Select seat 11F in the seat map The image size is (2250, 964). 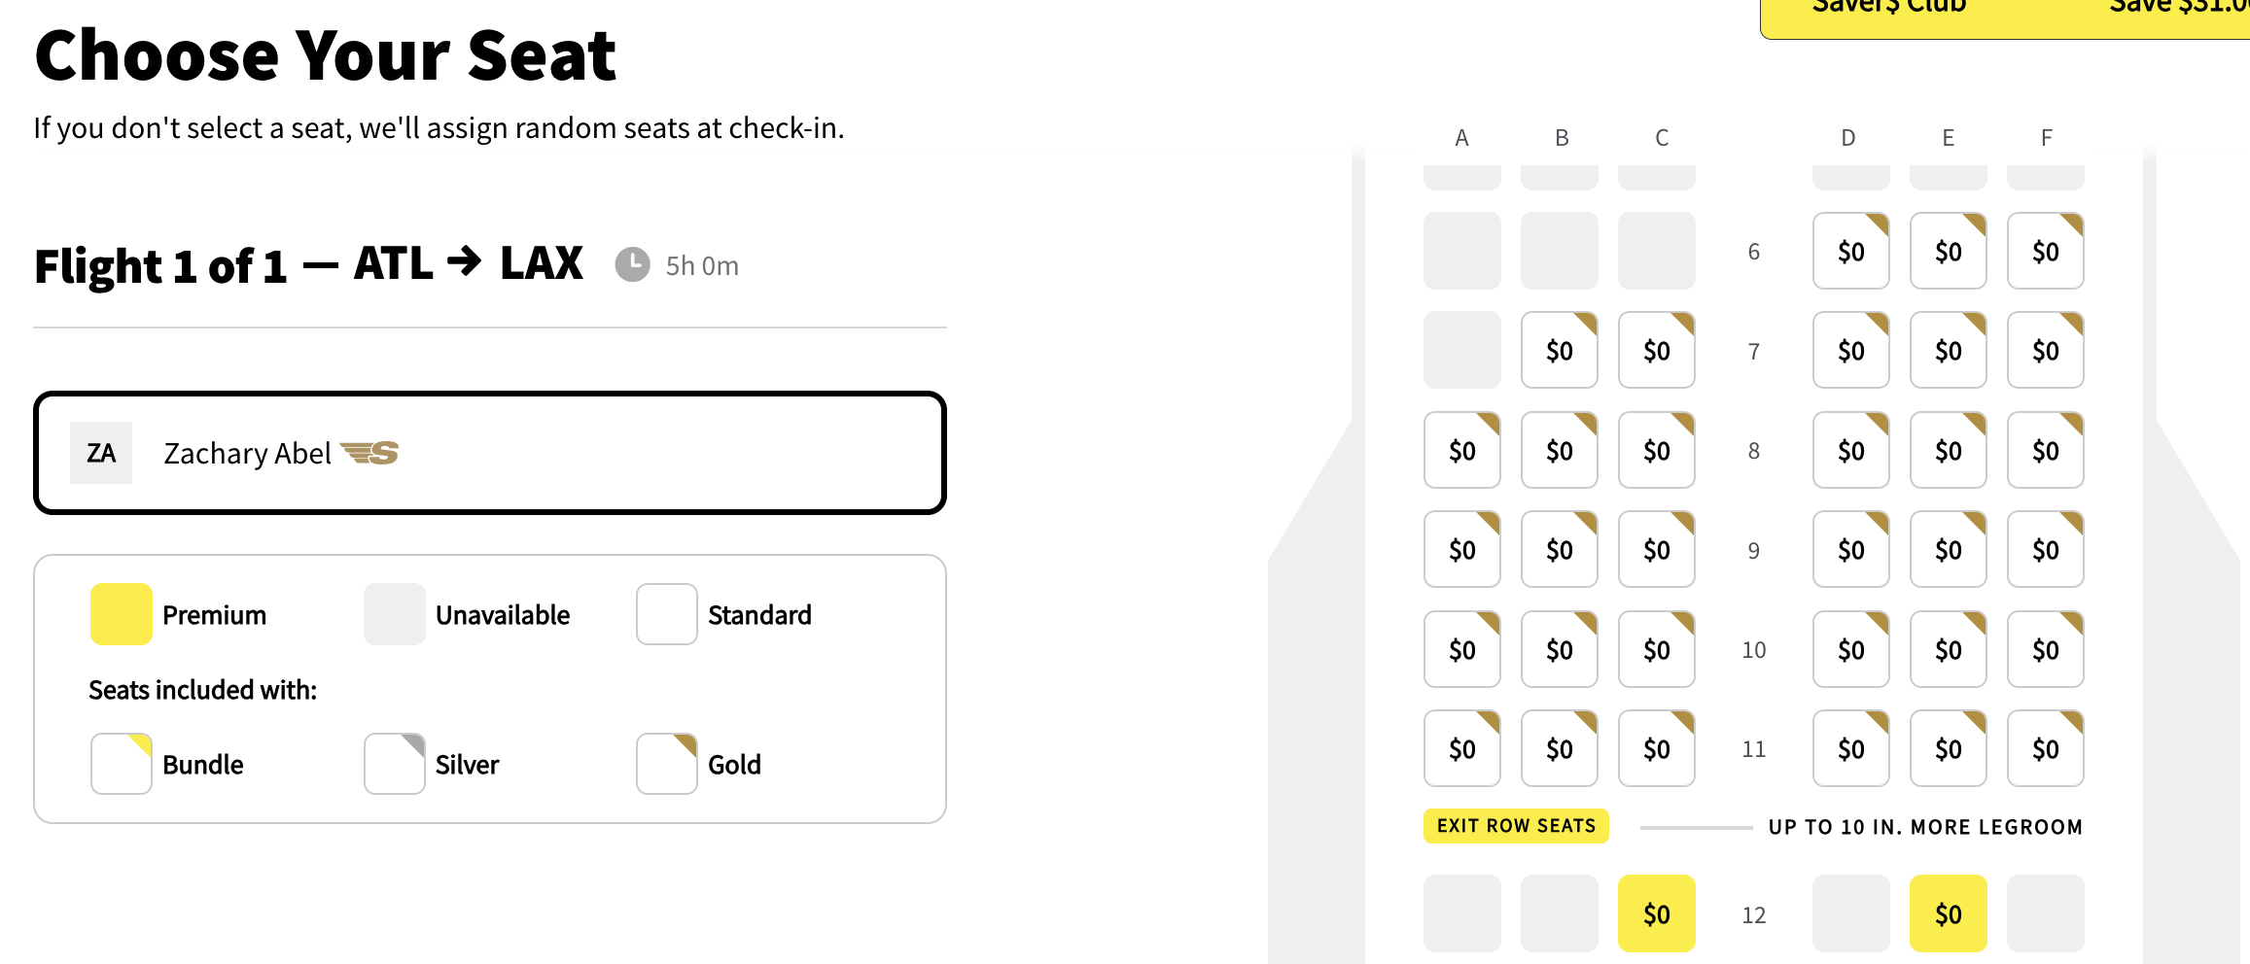point(2045,748)
